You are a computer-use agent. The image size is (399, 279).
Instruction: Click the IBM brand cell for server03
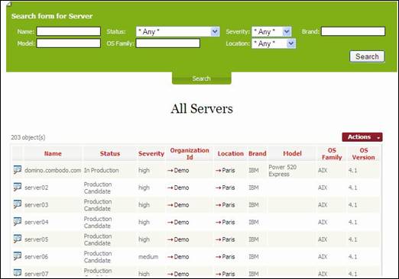pos(254,205)
